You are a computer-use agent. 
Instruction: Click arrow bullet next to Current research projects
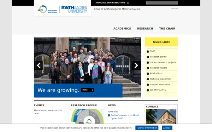point(148,63)
